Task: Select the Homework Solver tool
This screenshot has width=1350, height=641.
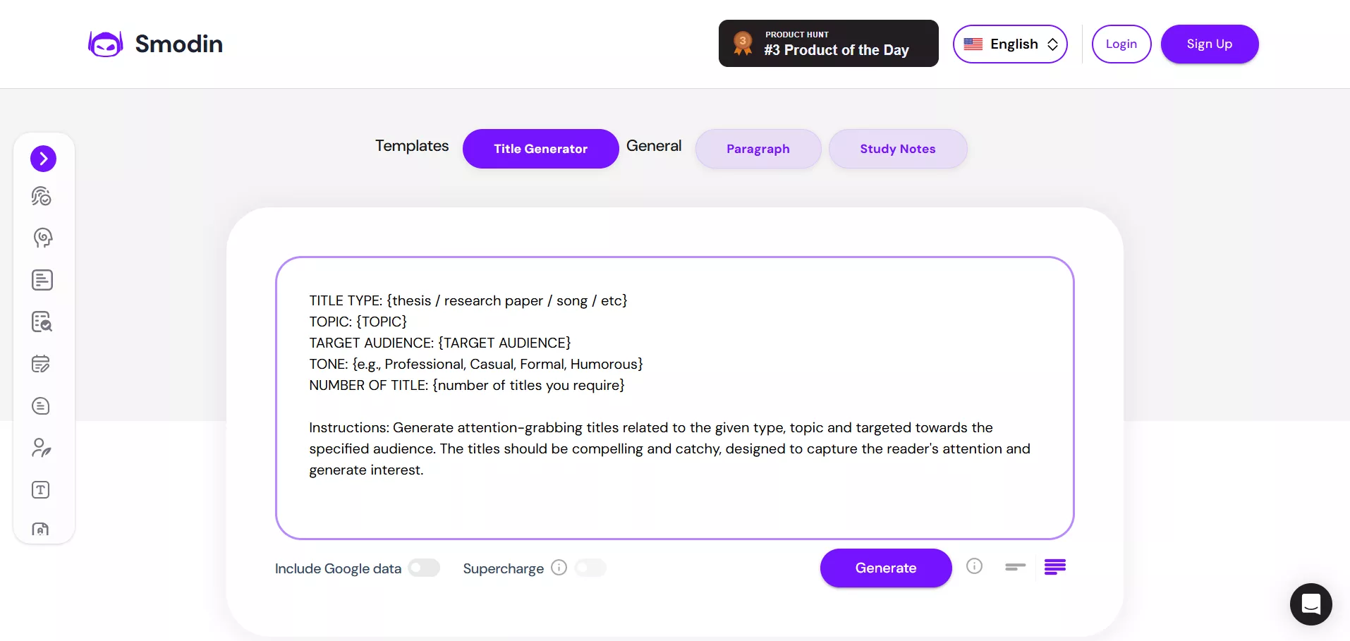Action: click(41, 364)
